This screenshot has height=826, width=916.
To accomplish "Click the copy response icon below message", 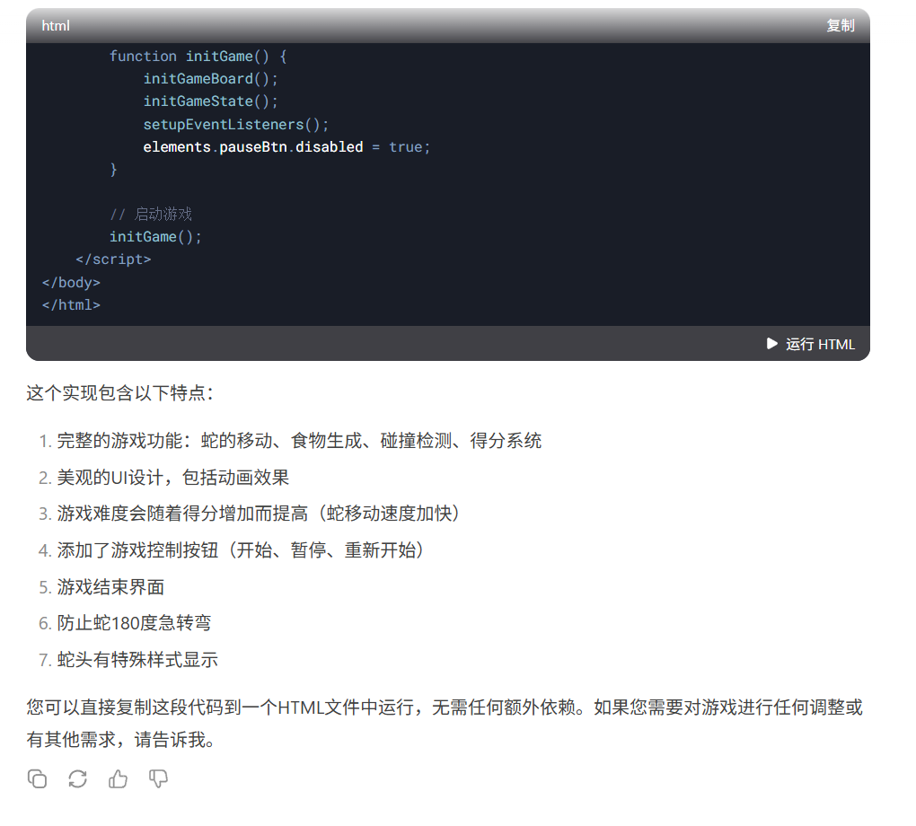I will (x=38, y=778).
